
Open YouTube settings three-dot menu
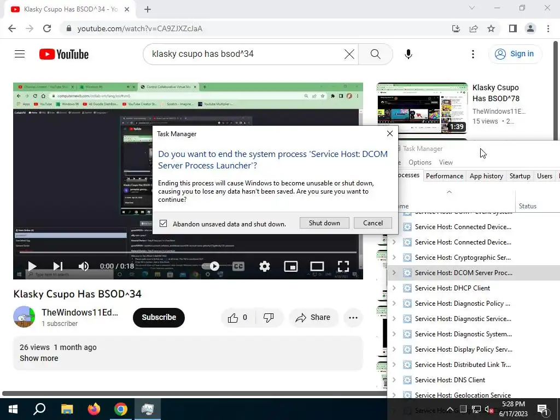click(473, 54)
